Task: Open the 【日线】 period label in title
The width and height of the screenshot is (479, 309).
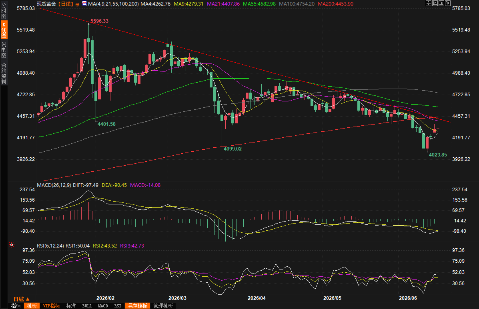Action: pos(66,4)
